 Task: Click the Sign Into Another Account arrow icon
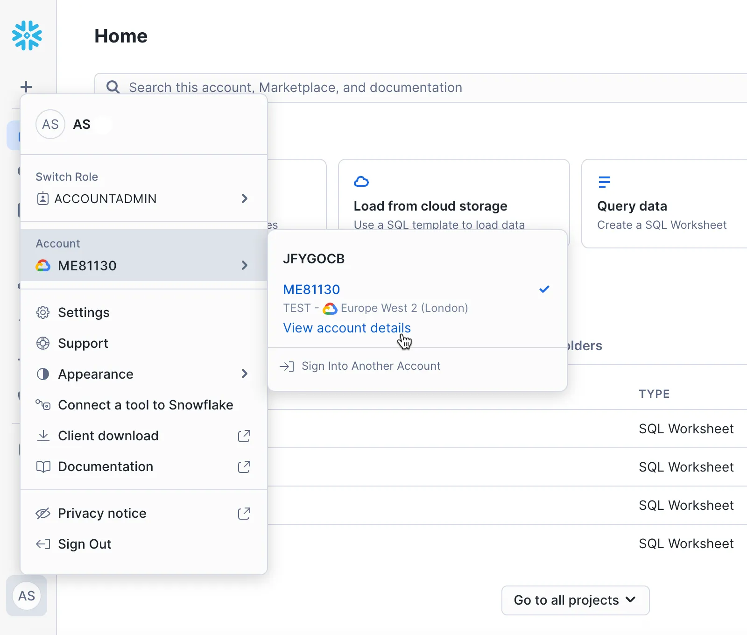point(287,366)
